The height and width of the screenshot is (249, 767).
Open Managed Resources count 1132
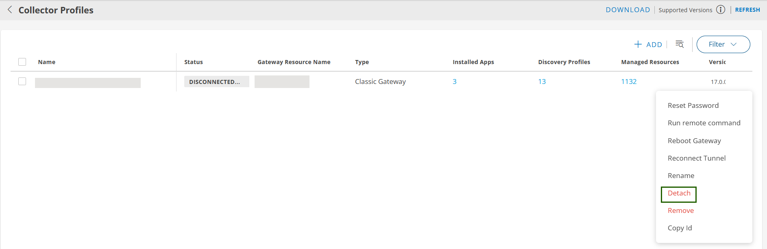click(x=628, y=82)
